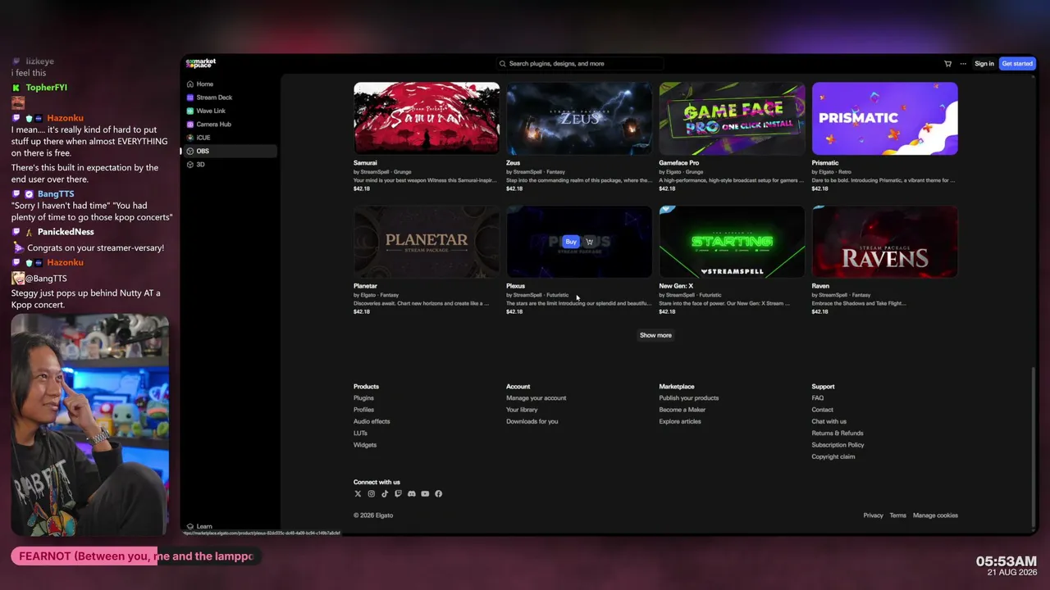Open the Plugins footer link
This screenshot has width=1050, height=590.
coord(363,398)
